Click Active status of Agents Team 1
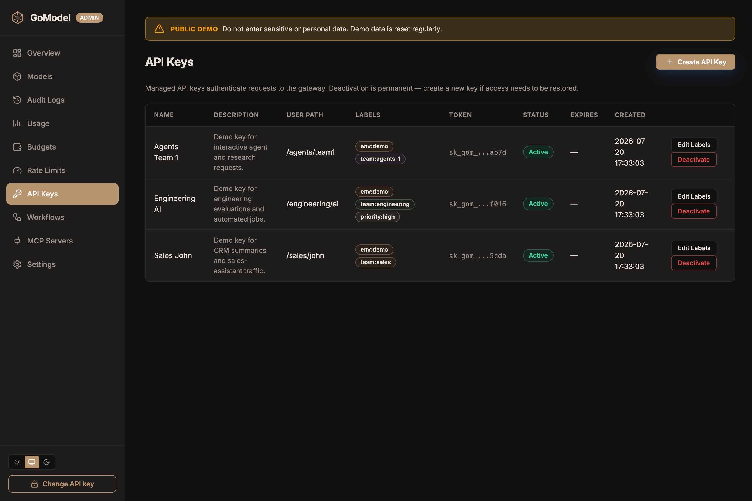This screenshot has height=501, width=752. click(x=538, y=152)
